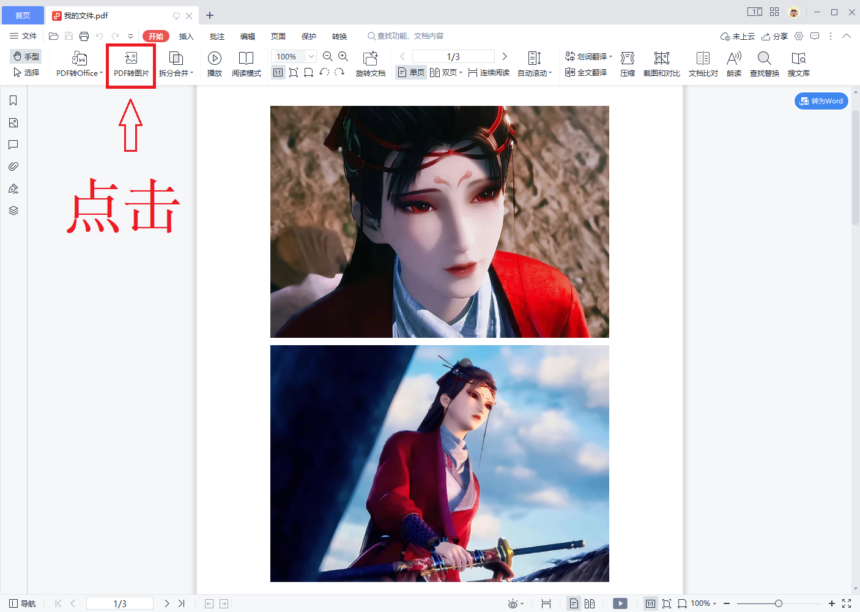Click the 未上云 cloud status button

point(738,36)
